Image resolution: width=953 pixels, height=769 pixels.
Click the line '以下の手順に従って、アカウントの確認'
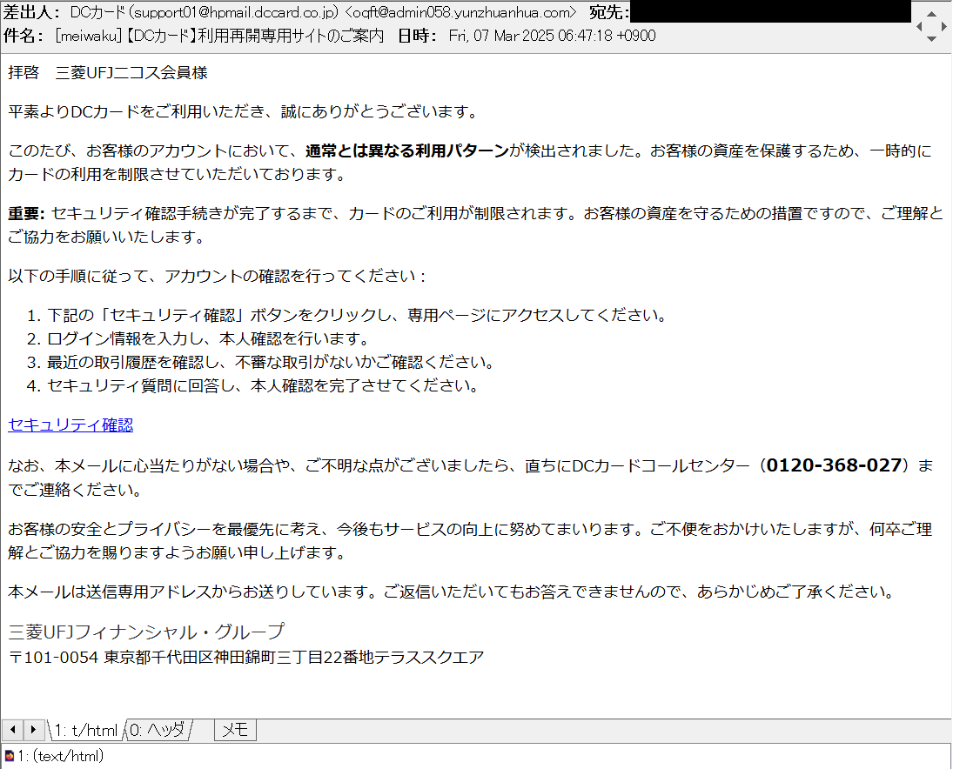[x=218, y=277]
